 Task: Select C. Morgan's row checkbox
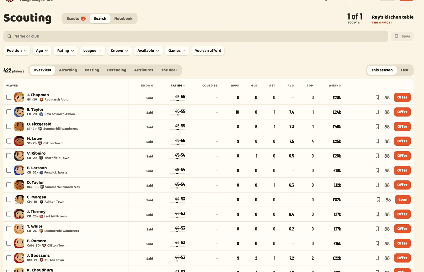pos(9,199)
